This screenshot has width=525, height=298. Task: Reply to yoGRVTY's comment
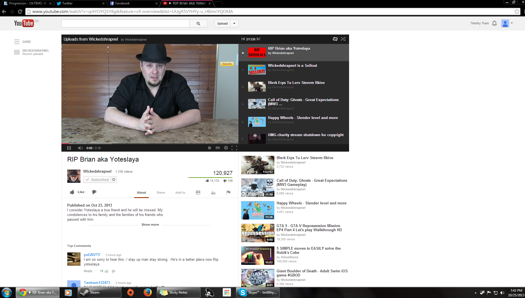[x=88, y=271]
